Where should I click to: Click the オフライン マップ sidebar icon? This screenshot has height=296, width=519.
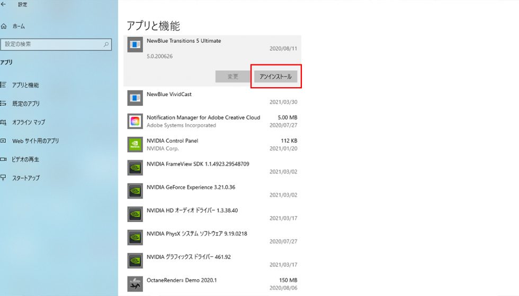point(3,122)
